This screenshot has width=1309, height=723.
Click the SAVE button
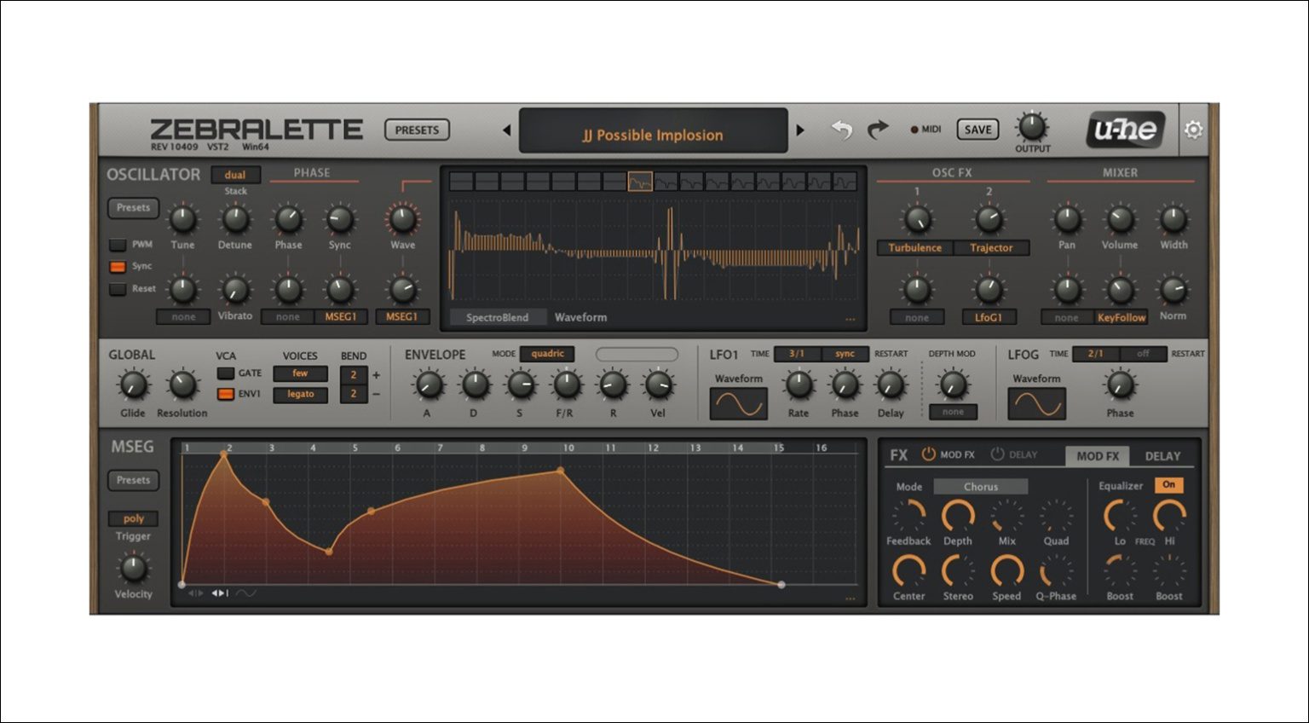[977, 129]
